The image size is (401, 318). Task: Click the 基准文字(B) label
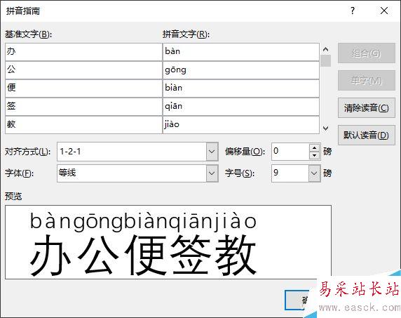tap(28, 34)
